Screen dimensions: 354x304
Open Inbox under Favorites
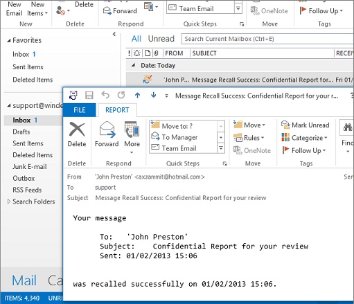24,54
